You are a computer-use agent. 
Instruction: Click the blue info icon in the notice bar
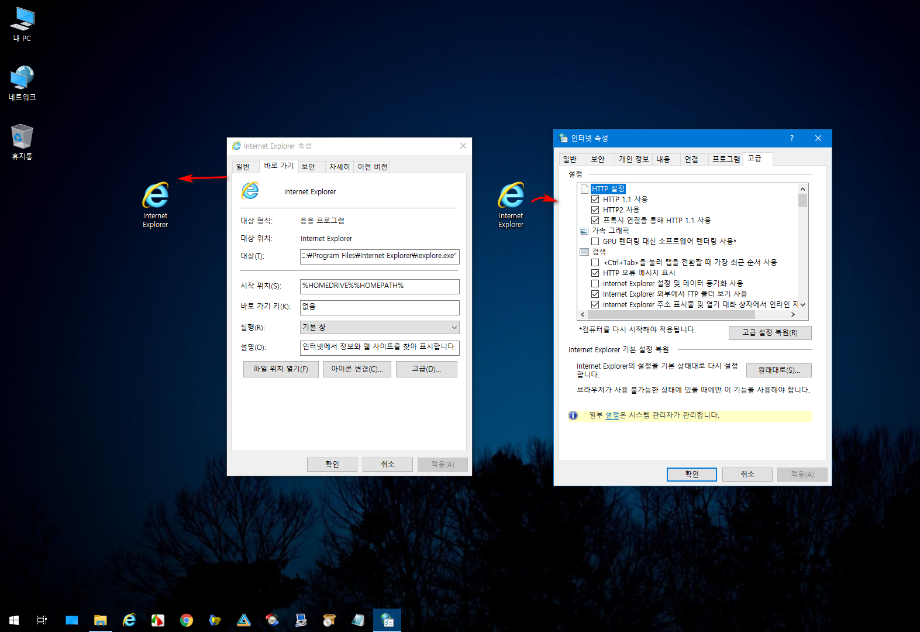click(x=573, y=415)
